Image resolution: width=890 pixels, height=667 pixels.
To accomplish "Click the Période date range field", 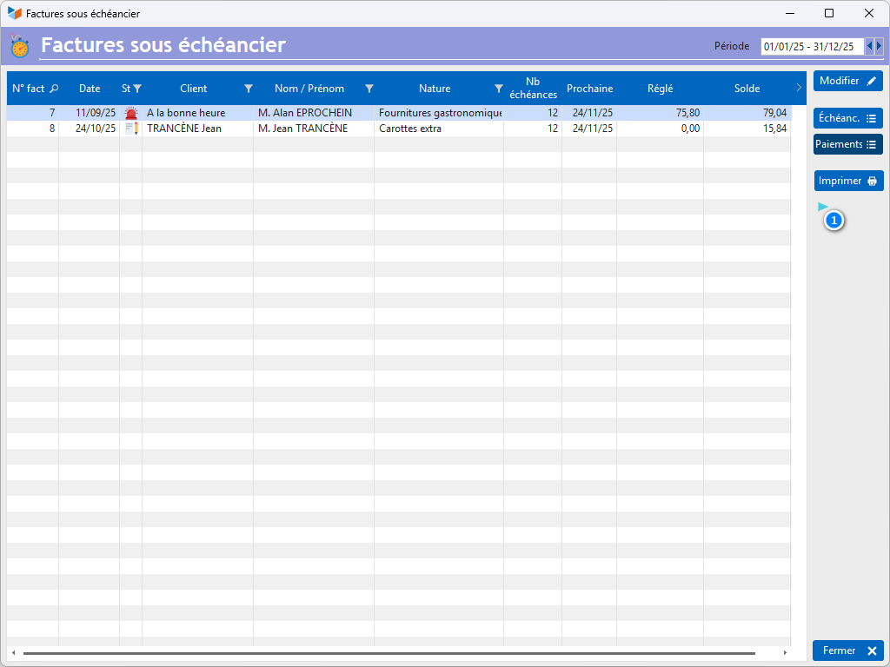I will [x=812, y=47].
